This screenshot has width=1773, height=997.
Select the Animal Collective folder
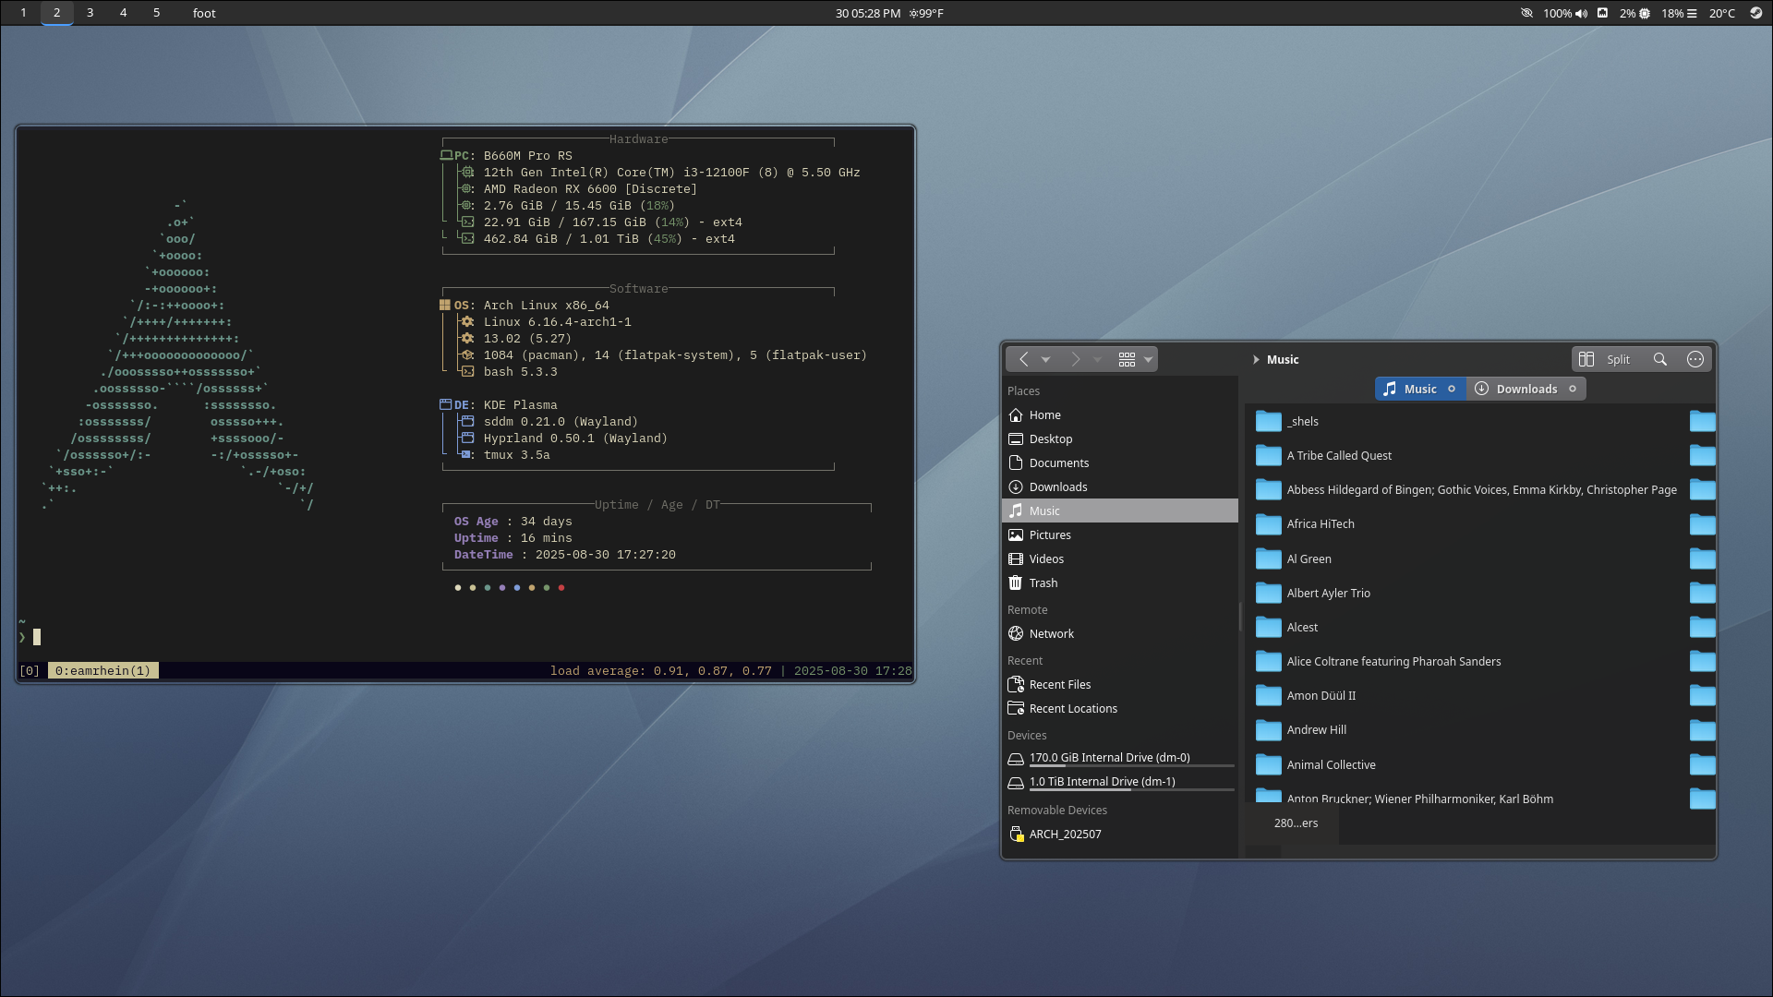click(x=1316, y=765)
